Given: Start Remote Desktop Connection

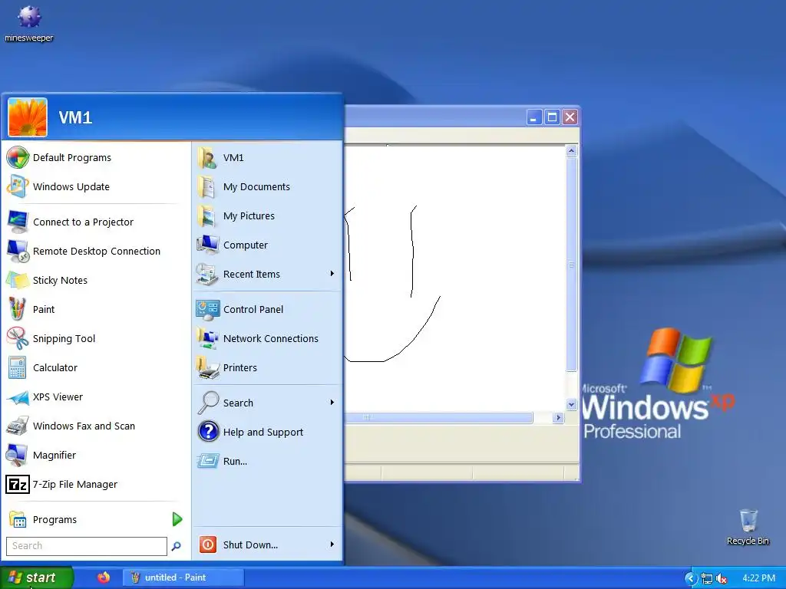Looking at the screenshot, I should point(95,251).
